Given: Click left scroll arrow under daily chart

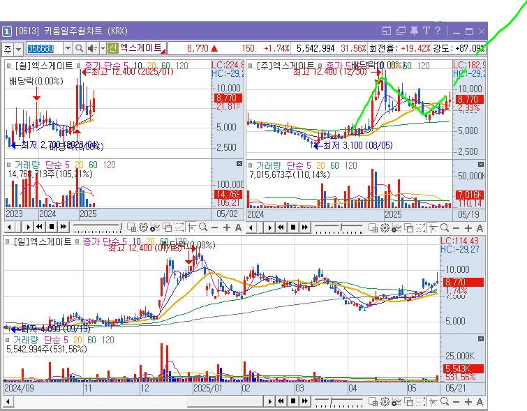Looking at the screenshot, I should tap(8, 402).
